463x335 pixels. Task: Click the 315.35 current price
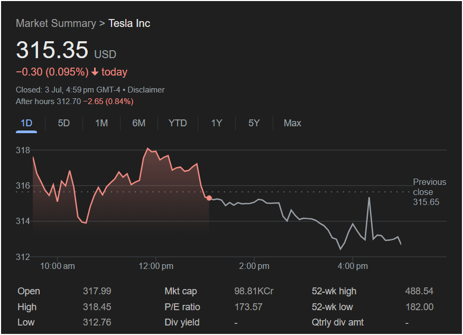[52, 50]
